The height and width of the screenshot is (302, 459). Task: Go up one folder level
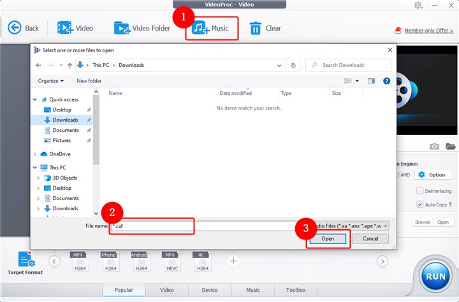click(69, 65)
